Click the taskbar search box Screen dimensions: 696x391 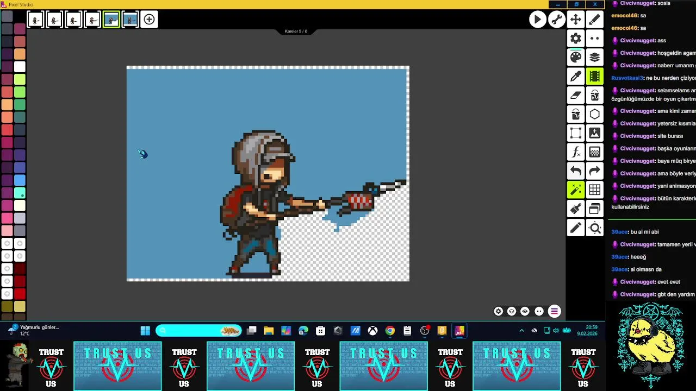coord(198,331)
